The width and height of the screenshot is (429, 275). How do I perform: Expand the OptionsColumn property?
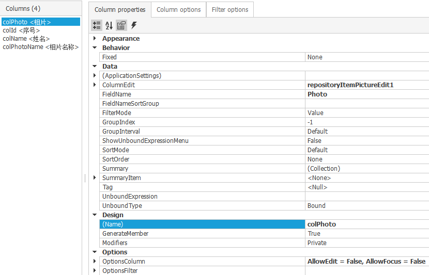coord(95,262)
